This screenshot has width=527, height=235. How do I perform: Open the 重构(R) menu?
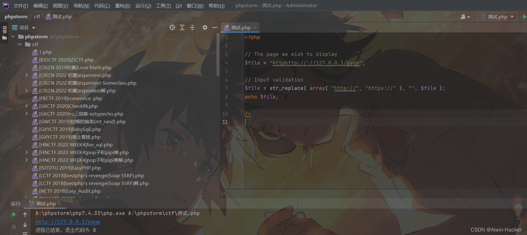coord(123,6)
